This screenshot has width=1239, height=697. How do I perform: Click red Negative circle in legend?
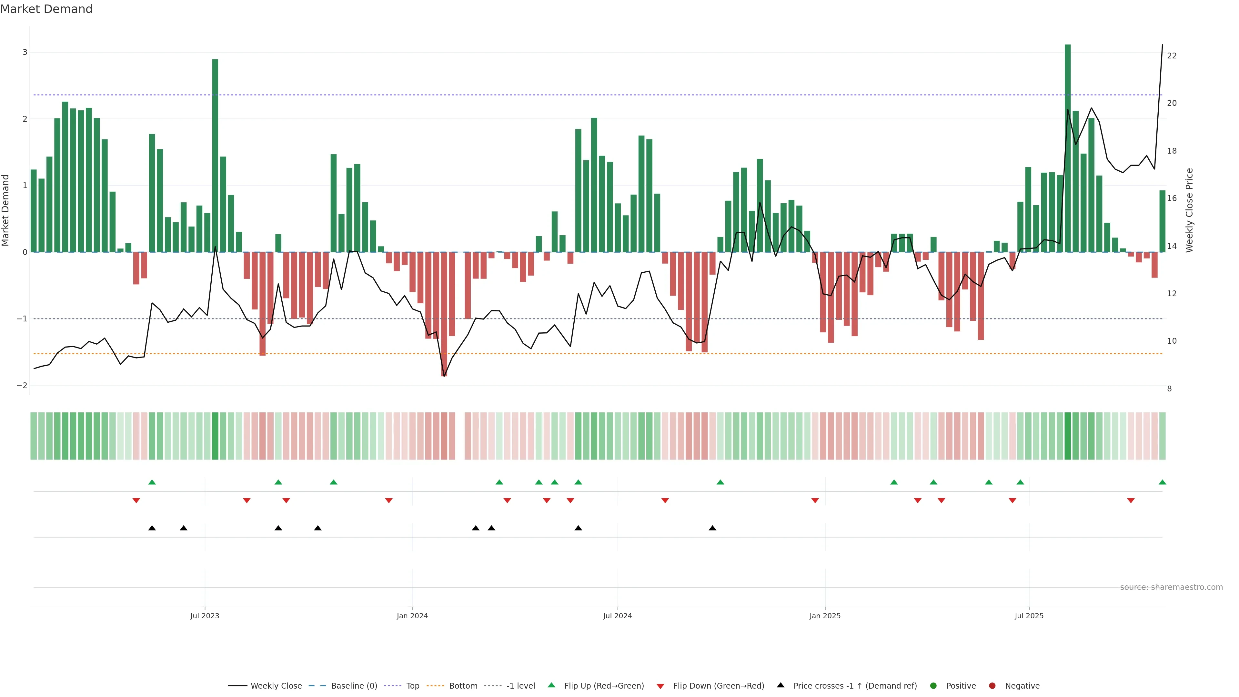click(992, 685)
